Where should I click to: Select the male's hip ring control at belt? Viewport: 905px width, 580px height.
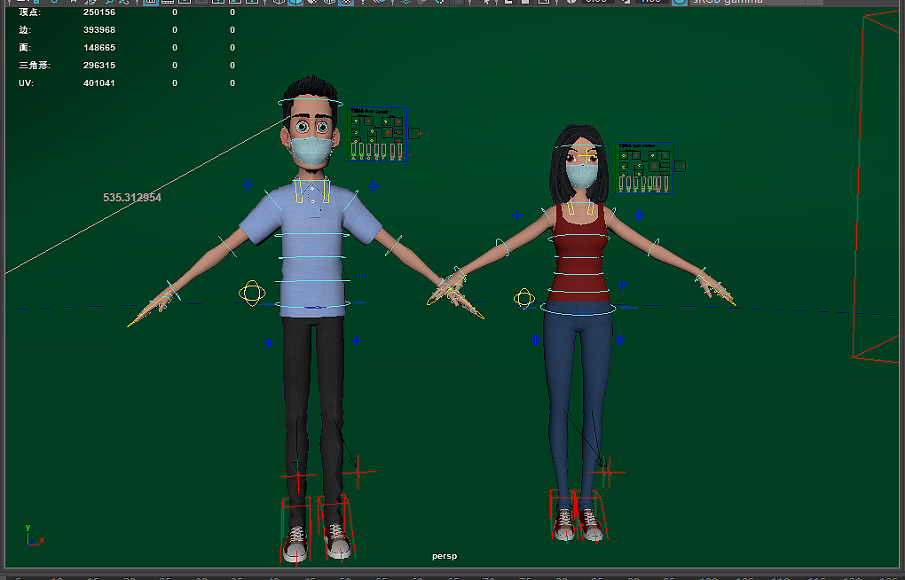pyautogui.click(x=312, y=305)
